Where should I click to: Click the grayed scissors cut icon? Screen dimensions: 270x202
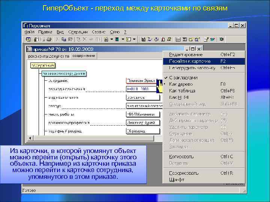57,40
